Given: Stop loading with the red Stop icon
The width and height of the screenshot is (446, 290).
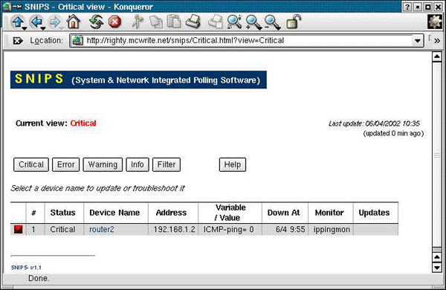Looking at the screenshot, I should [115, 22].
